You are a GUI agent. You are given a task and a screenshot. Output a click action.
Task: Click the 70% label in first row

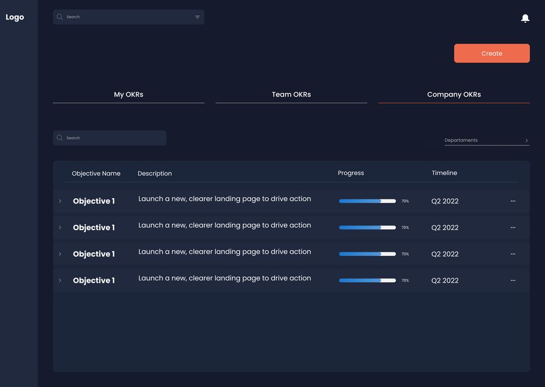405,201
